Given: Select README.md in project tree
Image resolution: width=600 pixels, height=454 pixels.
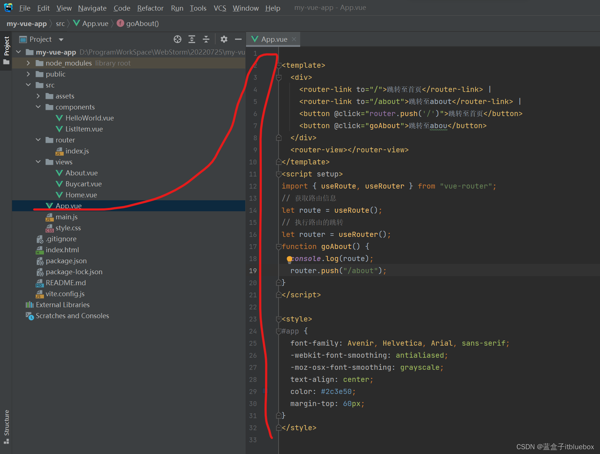Looking at the screenshot, I should coord(66,283).
